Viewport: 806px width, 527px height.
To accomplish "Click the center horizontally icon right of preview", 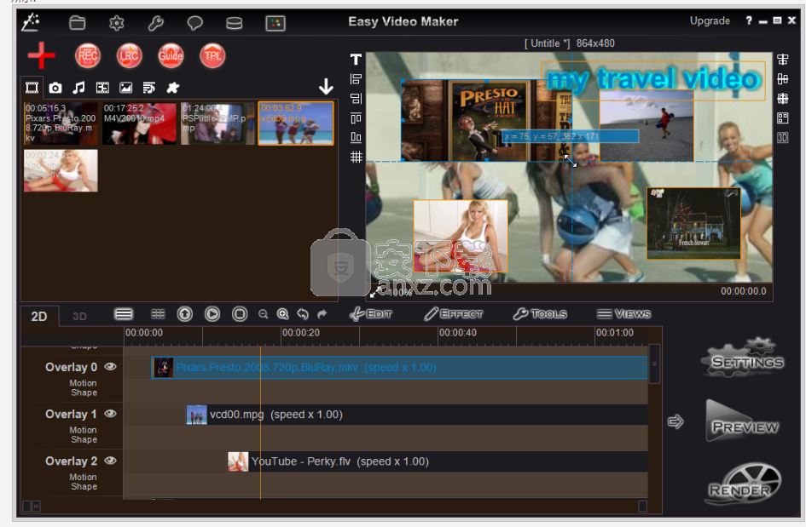I will click(783, 60).
